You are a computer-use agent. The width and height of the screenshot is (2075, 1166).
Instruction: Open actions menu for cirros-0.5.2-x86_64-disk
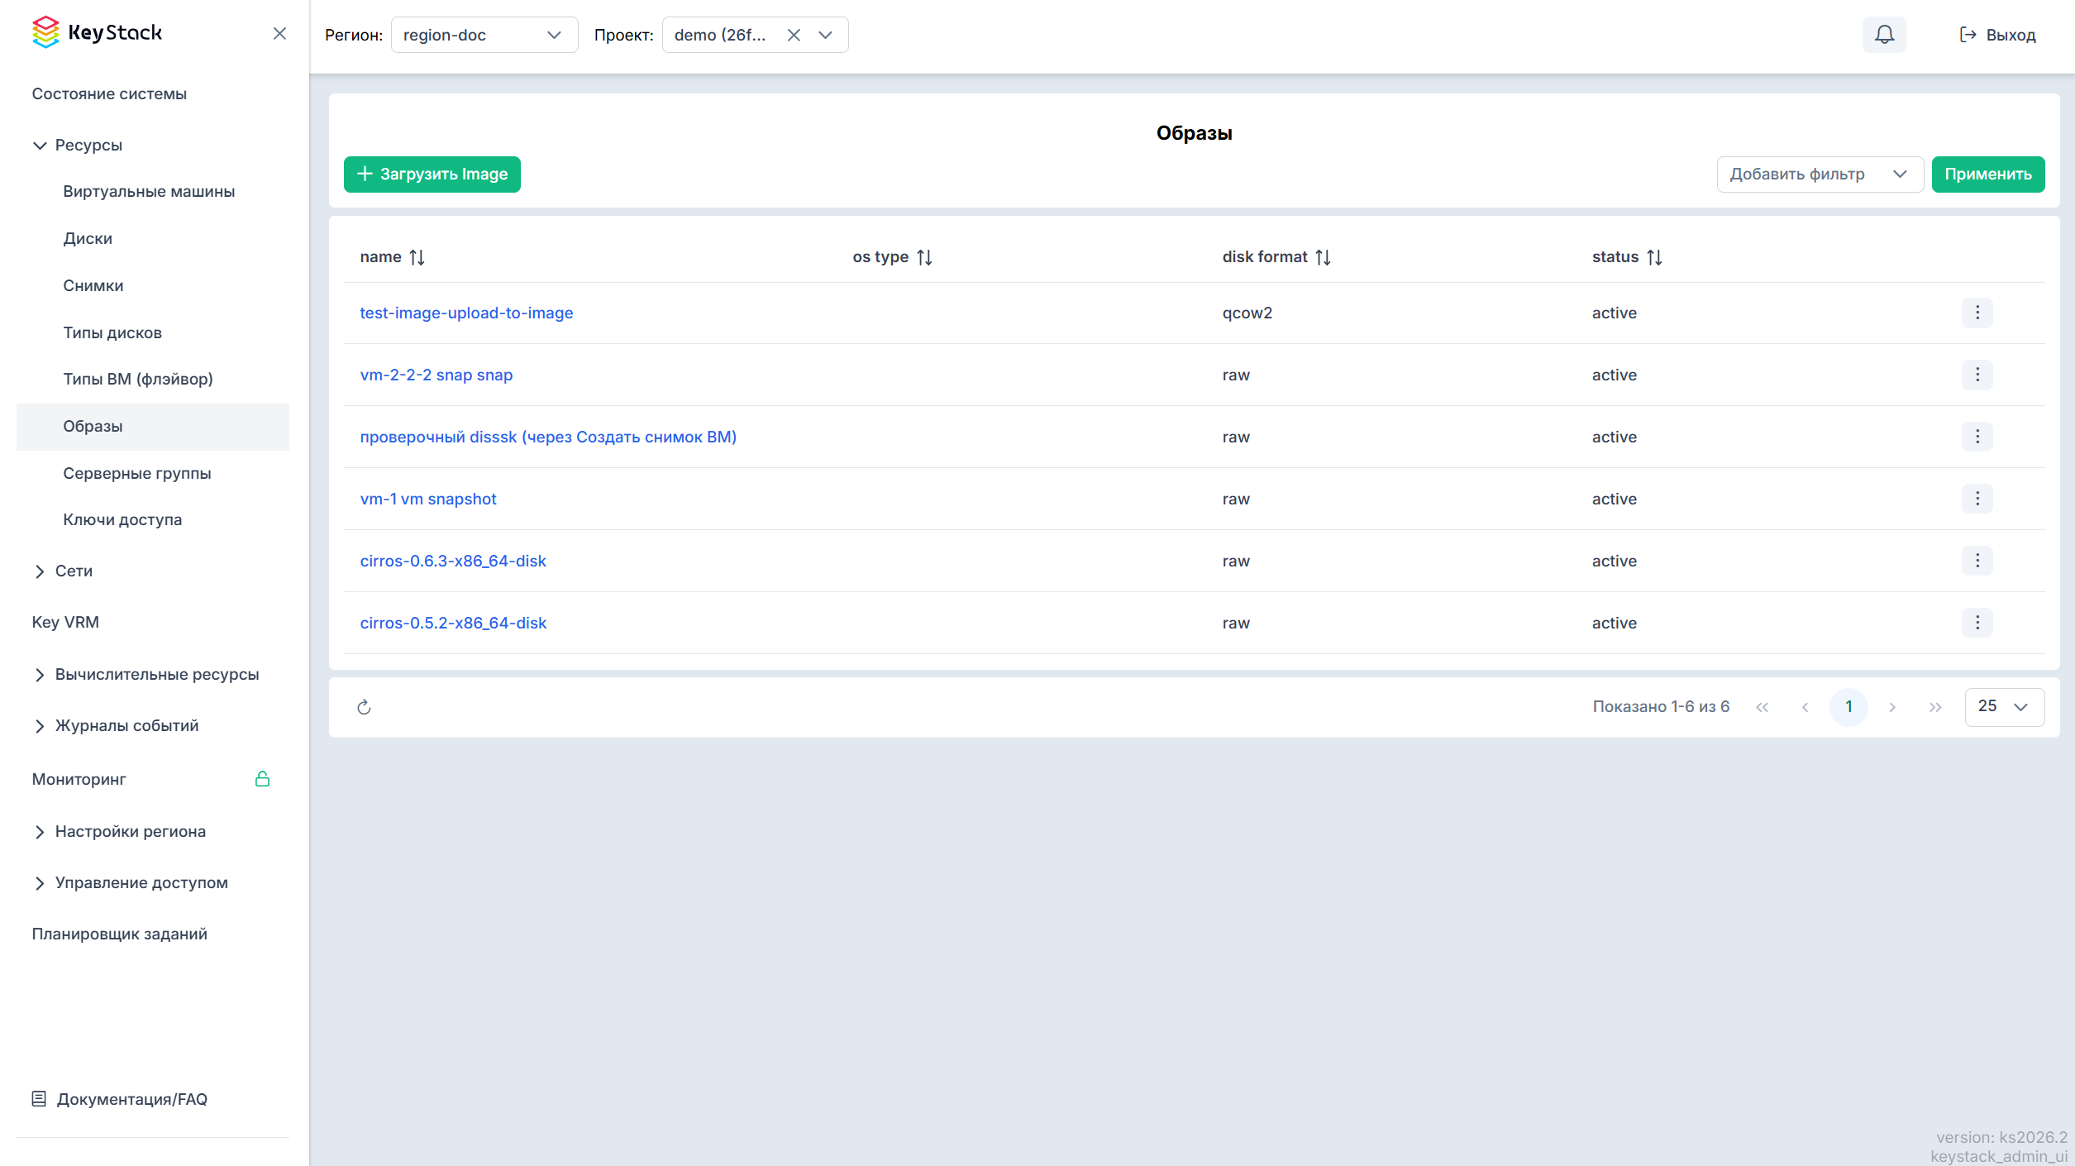1977,623
